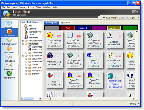Click Reconnect to Instant Messaging
This screenshot has width=144, height=110.
point(121,18)
